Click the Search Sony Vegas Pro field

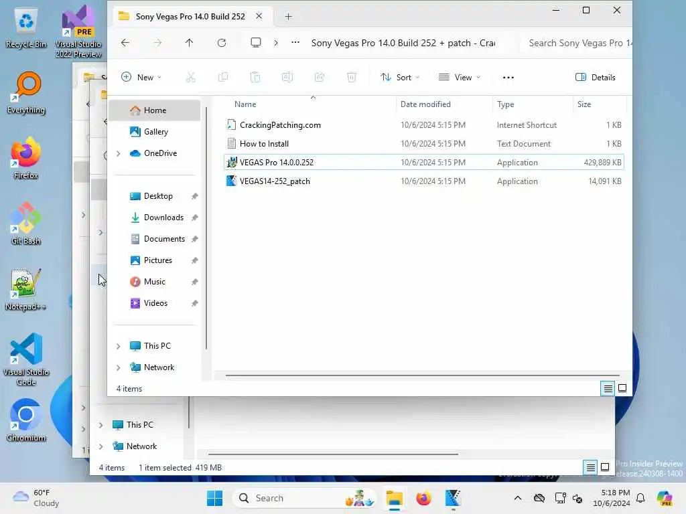click(577, 43)
